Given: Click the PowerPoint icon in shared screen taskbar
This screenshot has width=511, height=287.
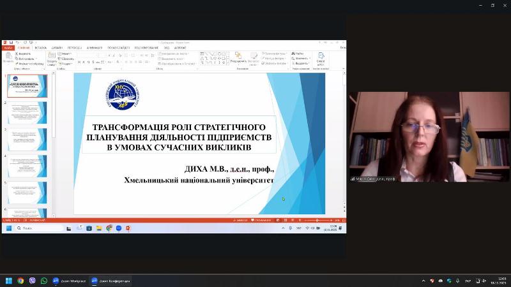Looking at the screenshot, I should 128,228.
